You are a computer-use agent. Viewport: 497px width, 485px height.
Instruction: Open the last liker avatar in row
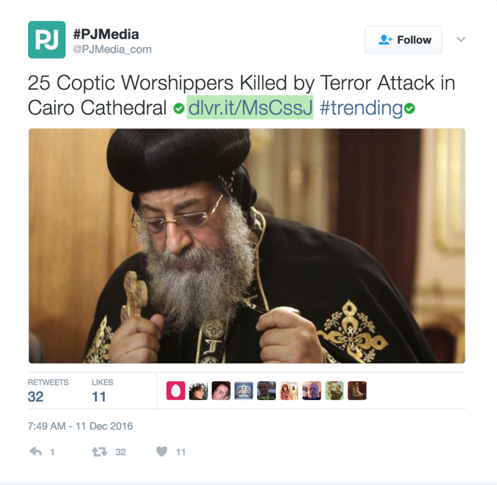pyautogui.click(x=357, y=391)
